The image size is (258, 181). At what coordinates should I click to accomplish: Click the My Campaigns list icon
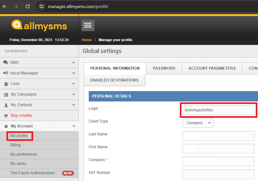(x=6, y=95)
